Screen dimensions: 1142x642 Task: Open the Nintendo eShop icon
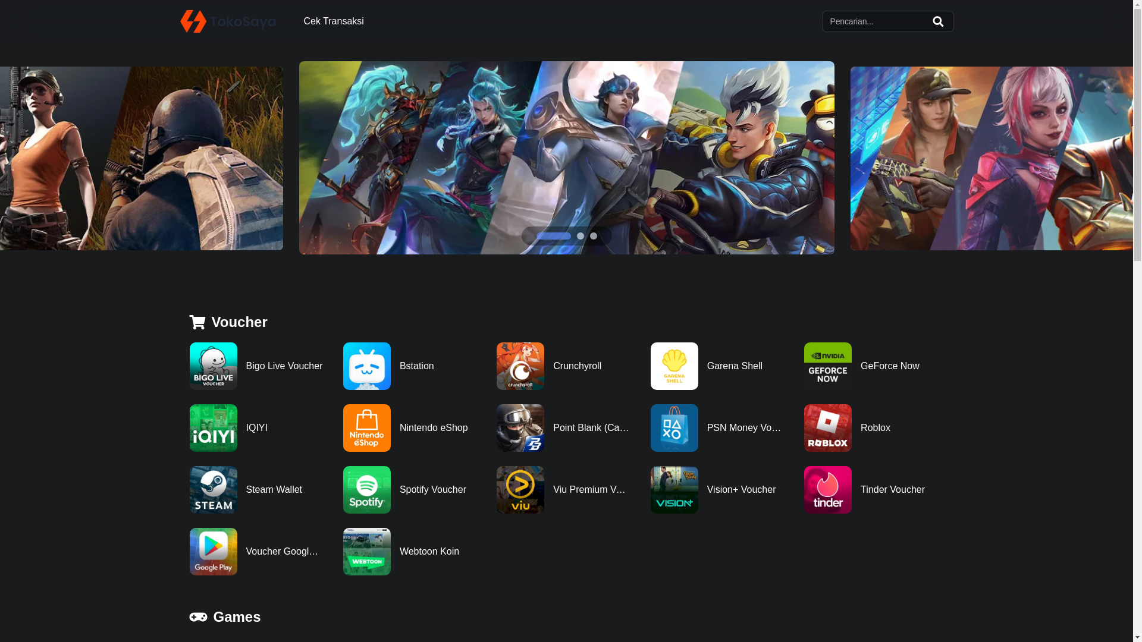tap(367, 428)
